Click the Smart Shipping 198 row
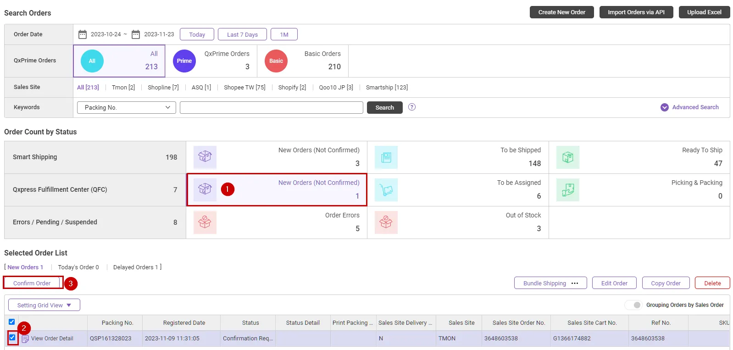733x350 pixels. point(95,157)
